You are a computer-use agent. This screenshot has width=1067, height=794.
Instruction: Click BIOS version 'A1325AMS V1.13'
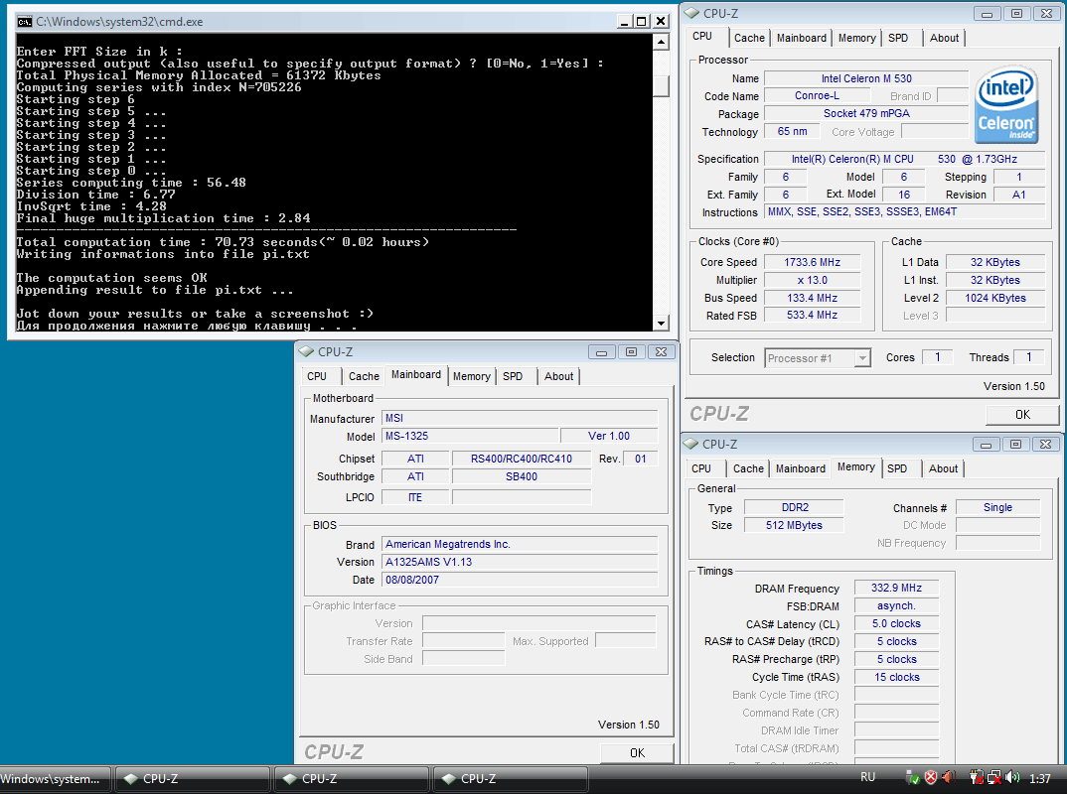[x=520, y=562]
